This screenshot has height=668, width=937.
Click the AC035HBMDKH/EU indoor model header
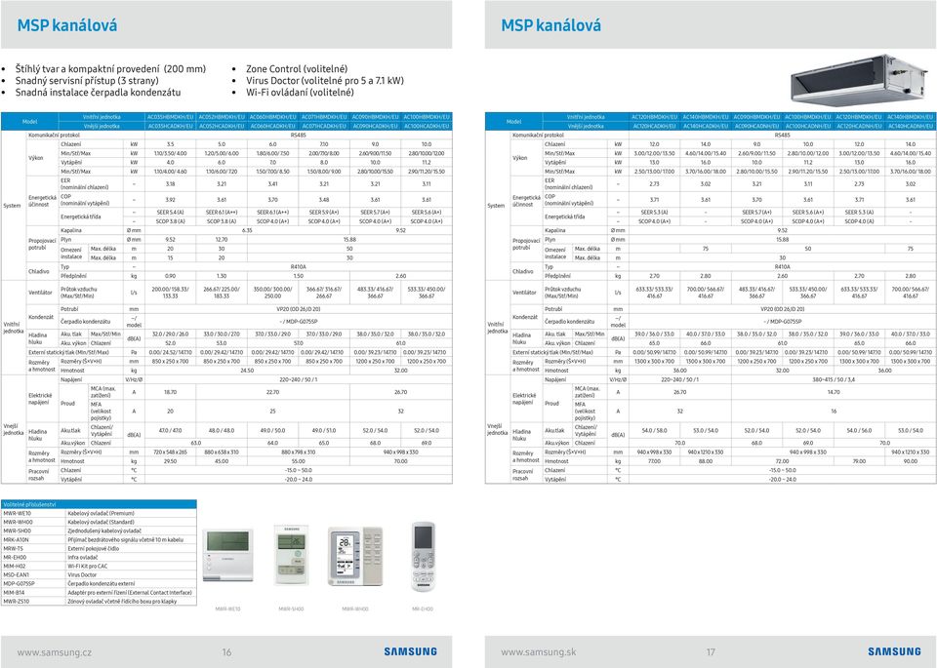(170, 117)
